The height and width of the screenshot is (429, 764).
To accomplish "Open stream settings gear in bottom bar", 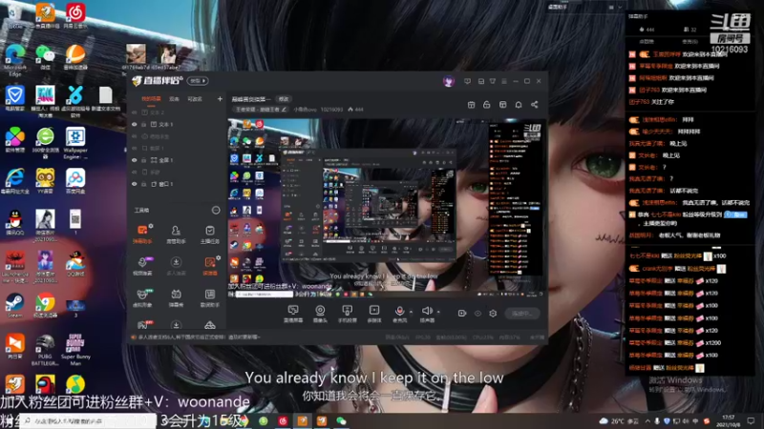I will click(x=493, y=314).
